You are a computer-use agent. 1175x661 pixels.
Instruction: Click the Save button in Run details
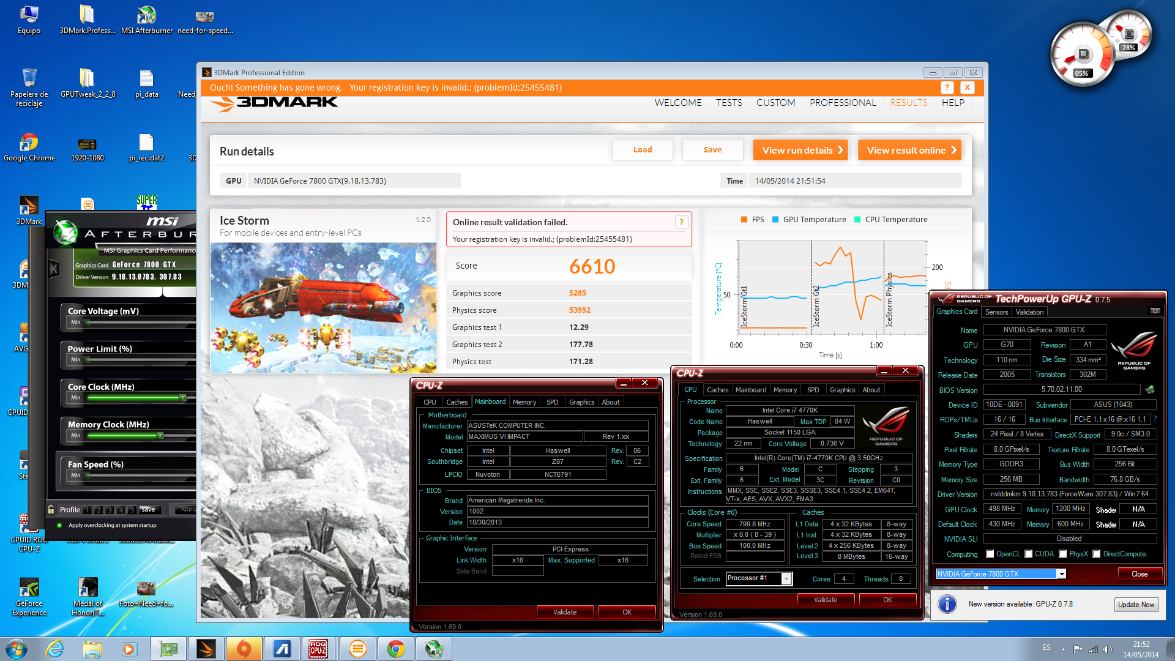(x=712, y=150)
